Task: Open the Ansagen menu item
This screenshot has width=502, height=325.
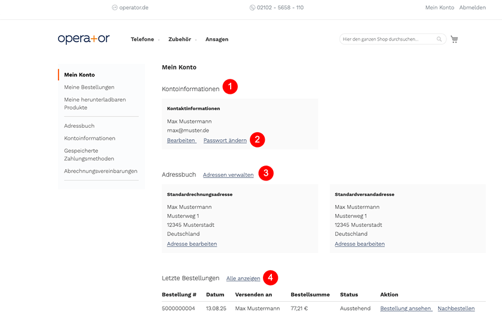Action: tap(217, 39)
